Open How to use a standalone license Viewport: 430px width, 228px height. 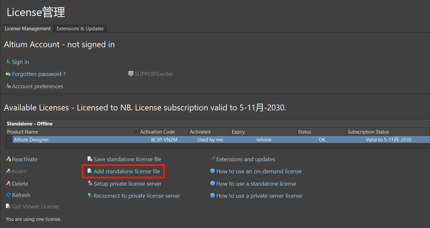[256, 184]
